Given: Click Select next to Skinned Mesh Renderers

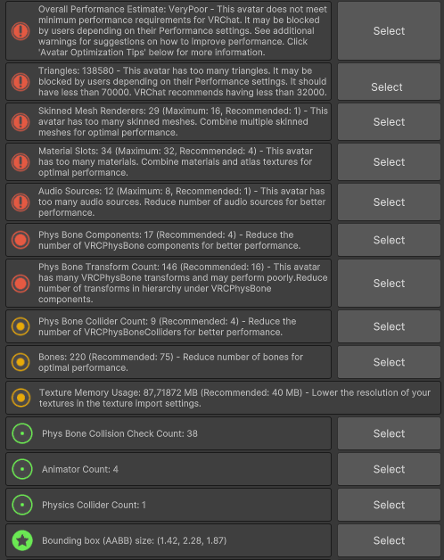Looking at the screenshot, I should click(389, 122).
